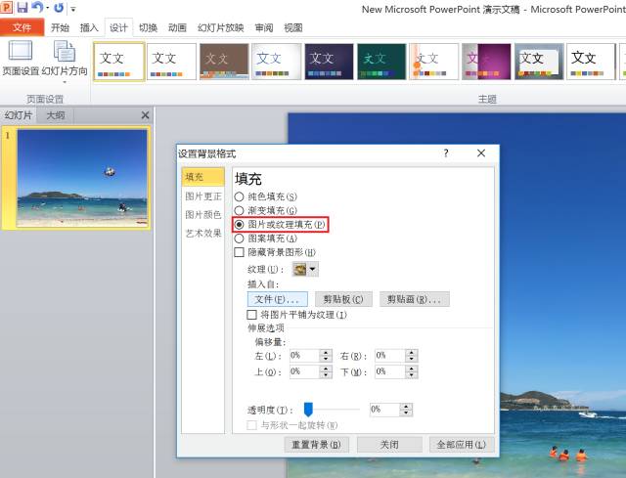Choose 图片或纹理填充 radio option

pyautogui.click(x=239, y=225)
